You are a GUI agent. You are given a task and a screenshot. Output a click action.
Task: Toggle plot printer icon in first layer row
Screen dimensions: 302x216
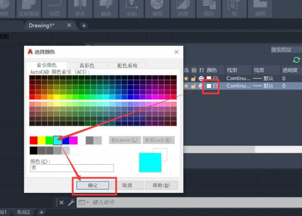[201, 79]
